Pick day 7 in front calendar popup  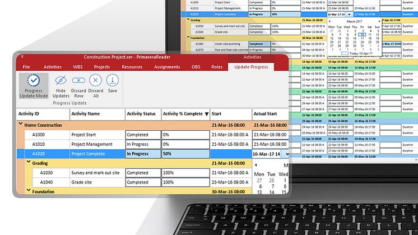tap(273, 186)
